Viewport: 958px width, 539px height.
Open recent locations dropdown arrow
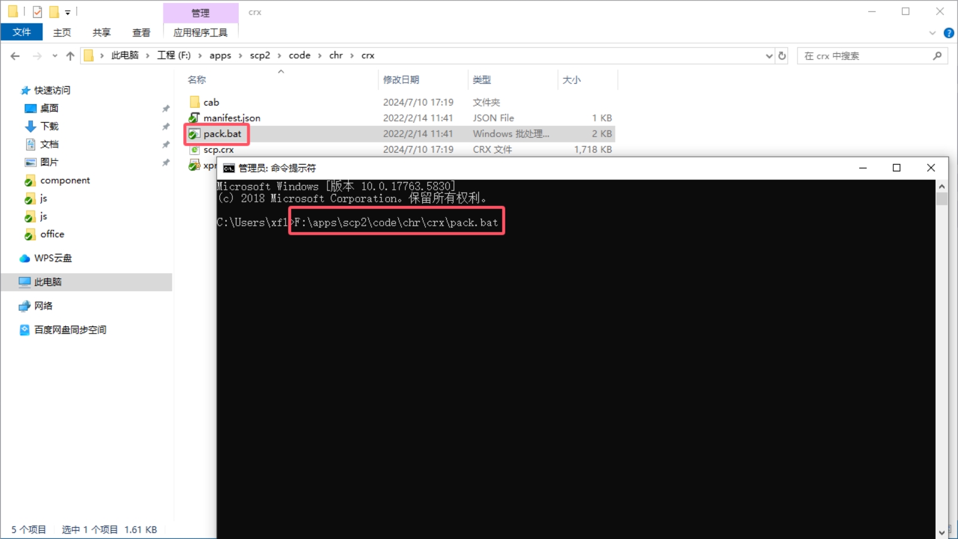[x=54, y=56]
